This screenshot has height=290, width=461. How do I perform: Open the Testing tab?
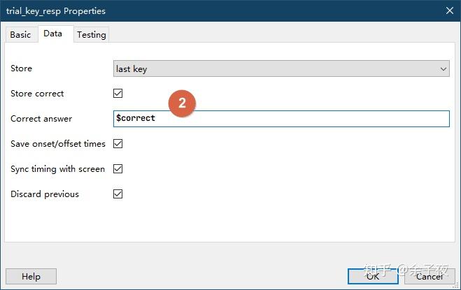92,35
